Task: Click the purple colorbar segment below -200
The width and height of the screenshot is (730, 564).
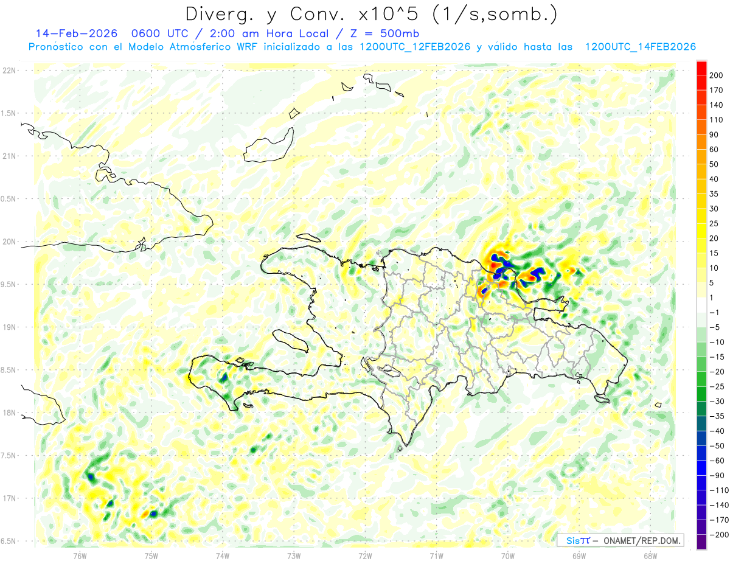Action: [x=702, y=542]
